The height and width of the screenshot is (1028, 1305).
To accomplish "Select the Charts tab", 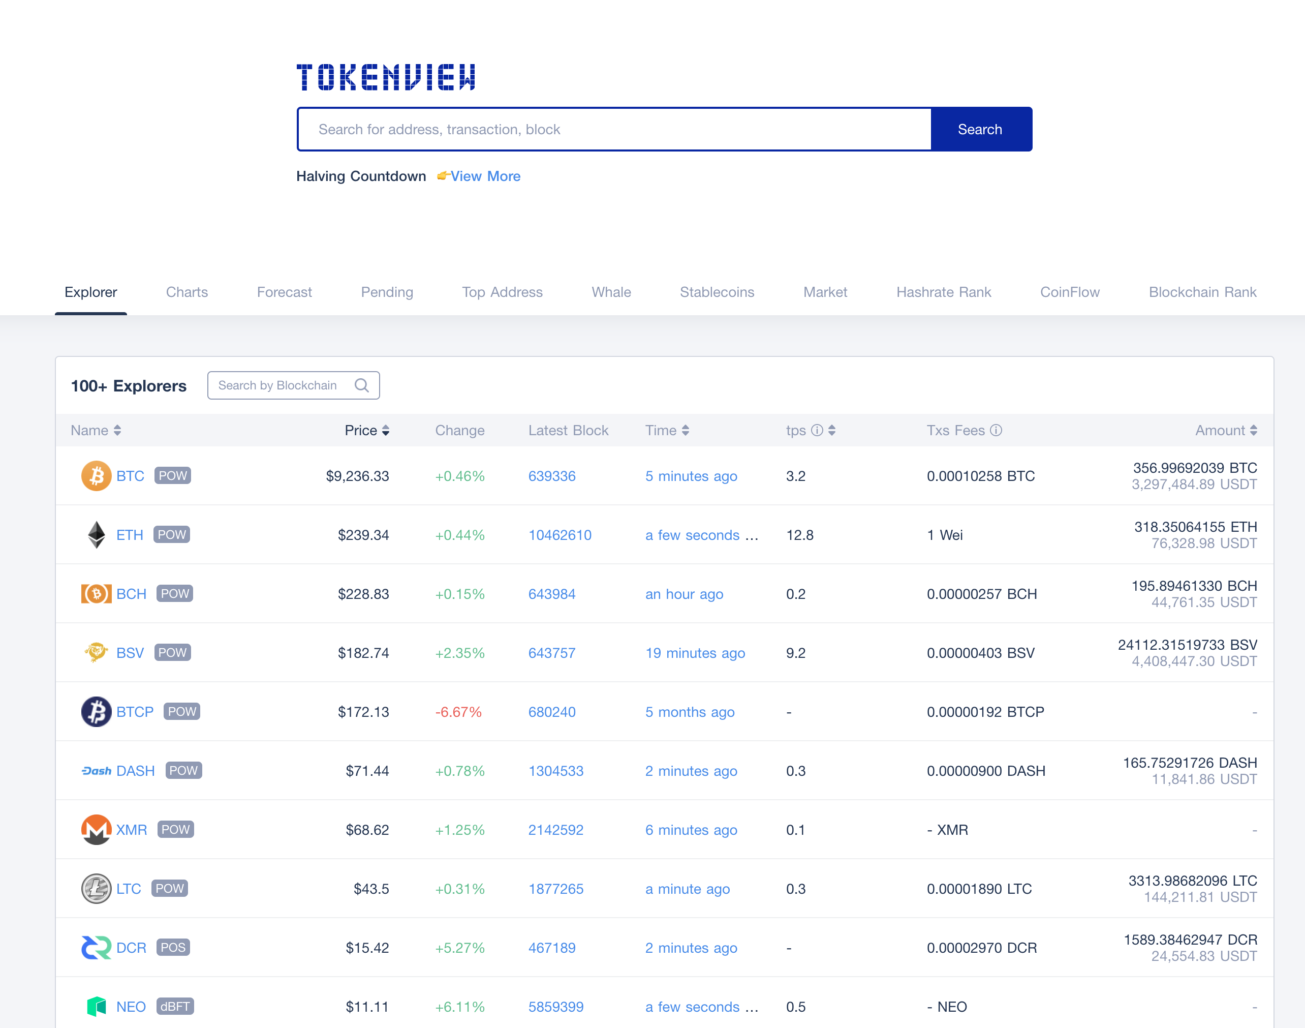I will point(188,292).
